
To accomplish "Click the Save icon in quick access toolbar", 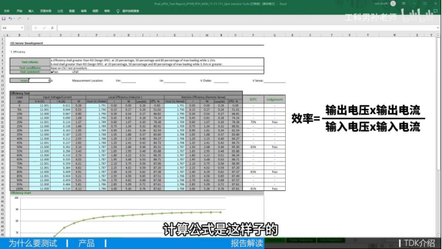I will (4, 19).
